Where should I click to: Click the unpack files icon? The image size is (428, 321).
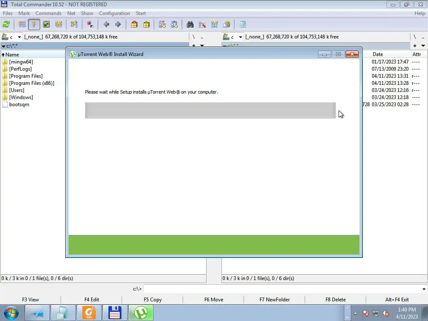coord(146,24)
